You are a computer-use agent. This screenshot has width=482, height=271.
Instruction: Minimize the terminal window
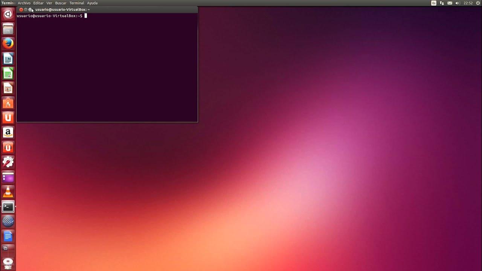click(26, 9)
